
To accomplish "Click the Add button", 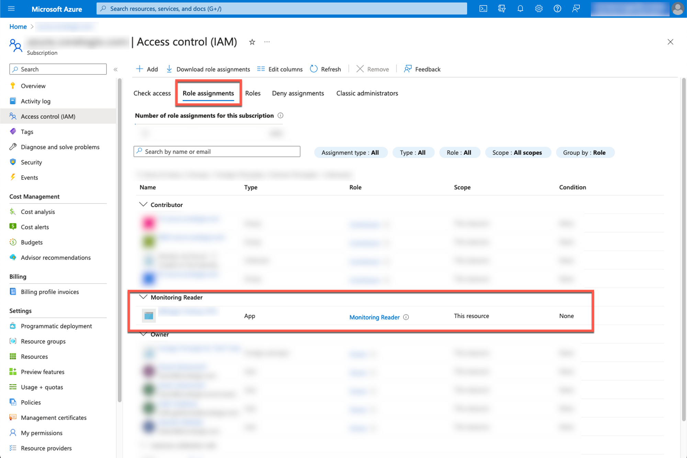I will pyautogui.click(x=147, y=69).
